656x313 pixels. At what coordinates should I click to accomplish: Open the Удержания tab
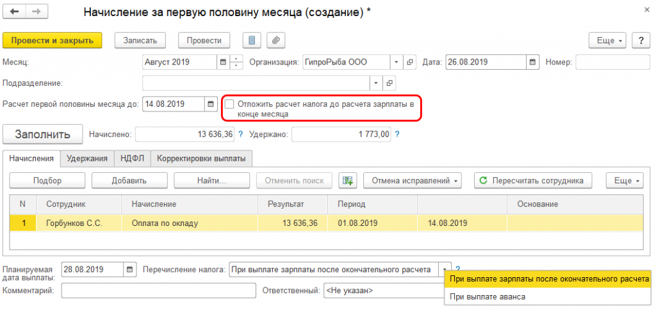point(86,158)
